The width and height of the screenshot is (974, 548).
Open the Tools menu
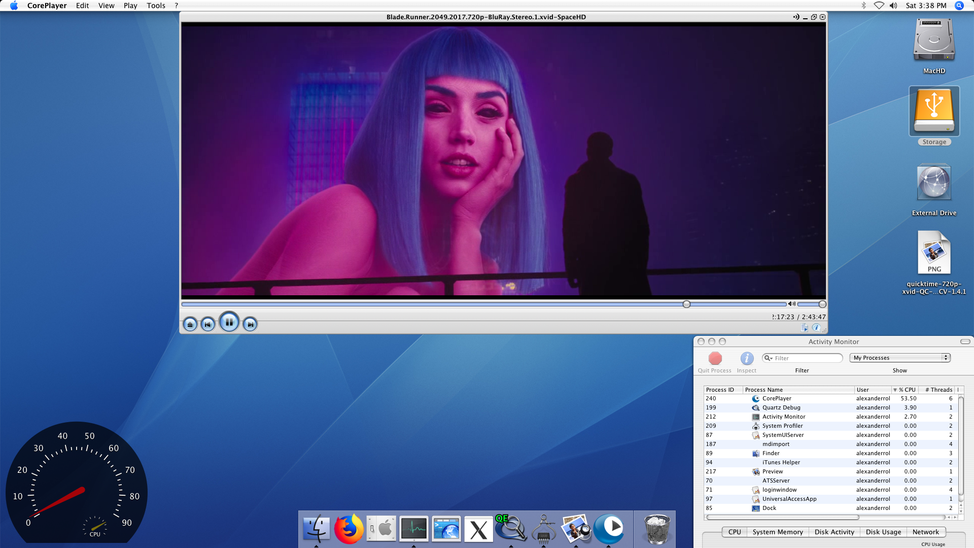click(156, 6)
